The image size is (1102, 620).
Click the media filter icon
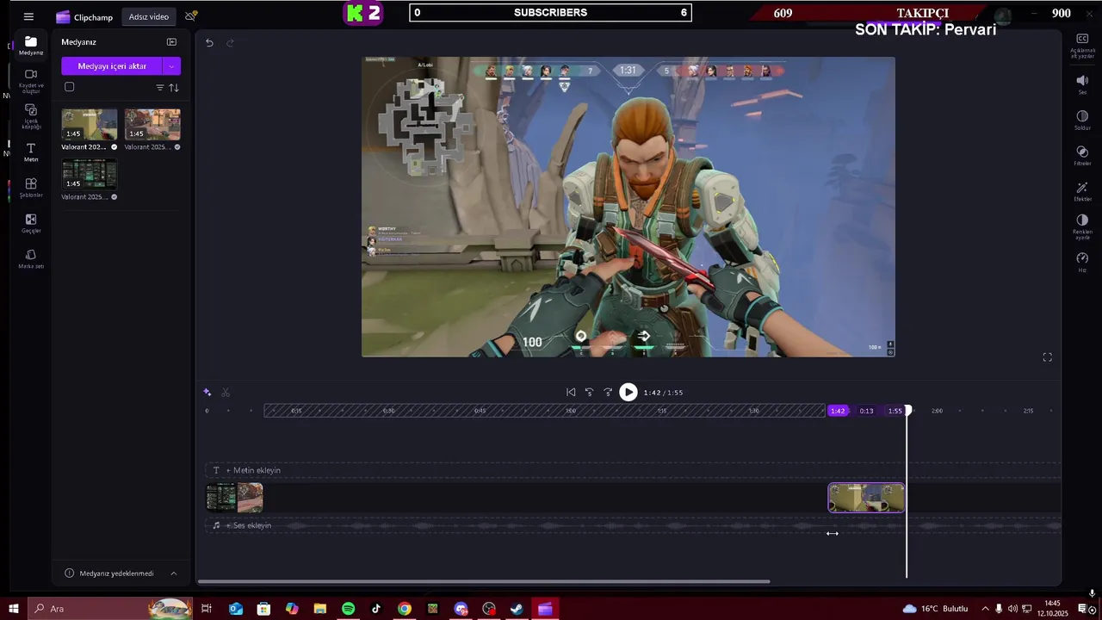point(159,88)
